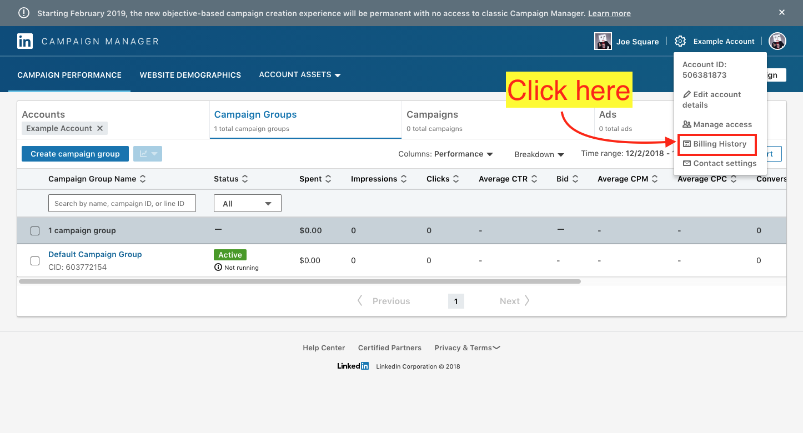Click the LinkedIn footer logo
The height and width of the screenshot is (433, 803).
(353, 366)
